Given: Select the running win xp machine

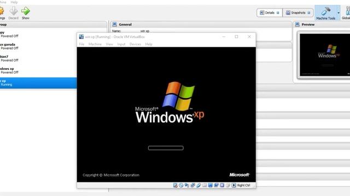Looking at the screenshot, I should click(x=38, y=83).
